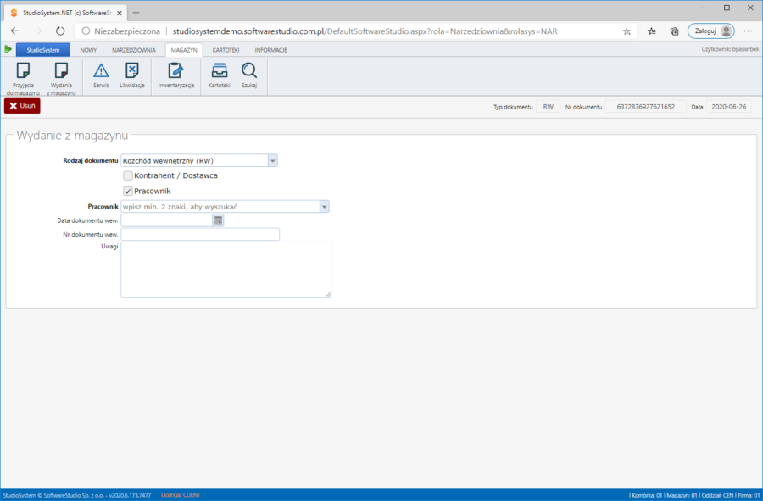Show site security info icon
The width and height of the screenshot is (763, 501).
click(86, 31)
